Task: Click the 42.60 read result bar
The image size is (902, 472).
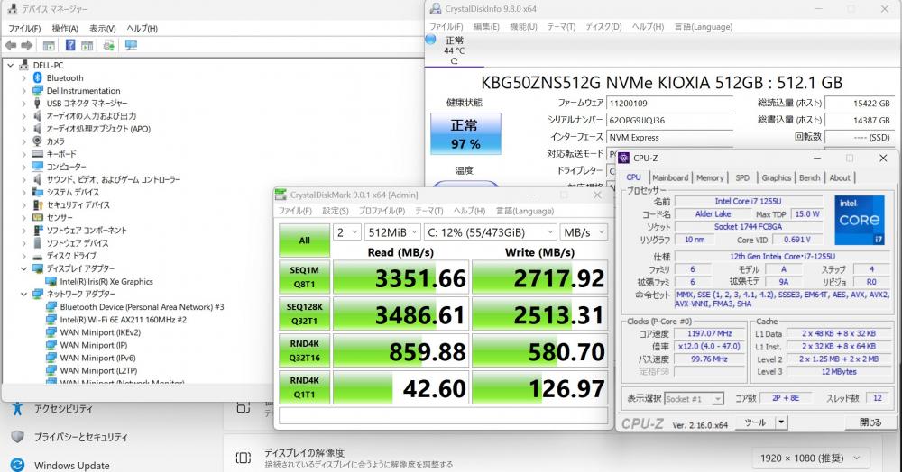Action: pyautogui.click(x=401, y=387)
